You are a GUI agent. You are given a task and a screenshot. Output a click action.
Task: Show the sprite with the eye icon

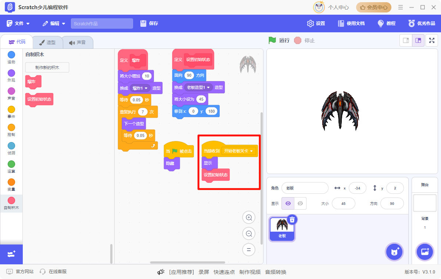[288, 203]
